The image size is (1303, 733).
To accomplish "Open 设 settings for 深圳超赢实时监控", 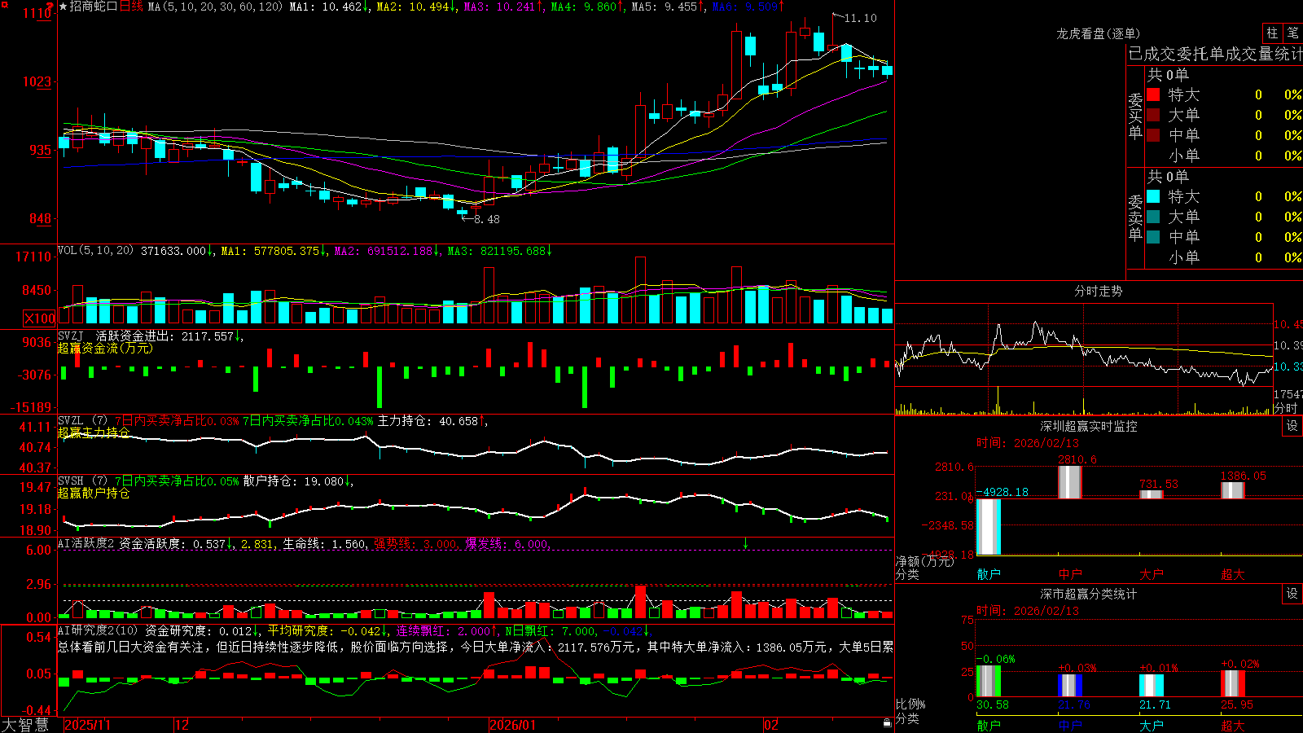I will (1292, 426).
